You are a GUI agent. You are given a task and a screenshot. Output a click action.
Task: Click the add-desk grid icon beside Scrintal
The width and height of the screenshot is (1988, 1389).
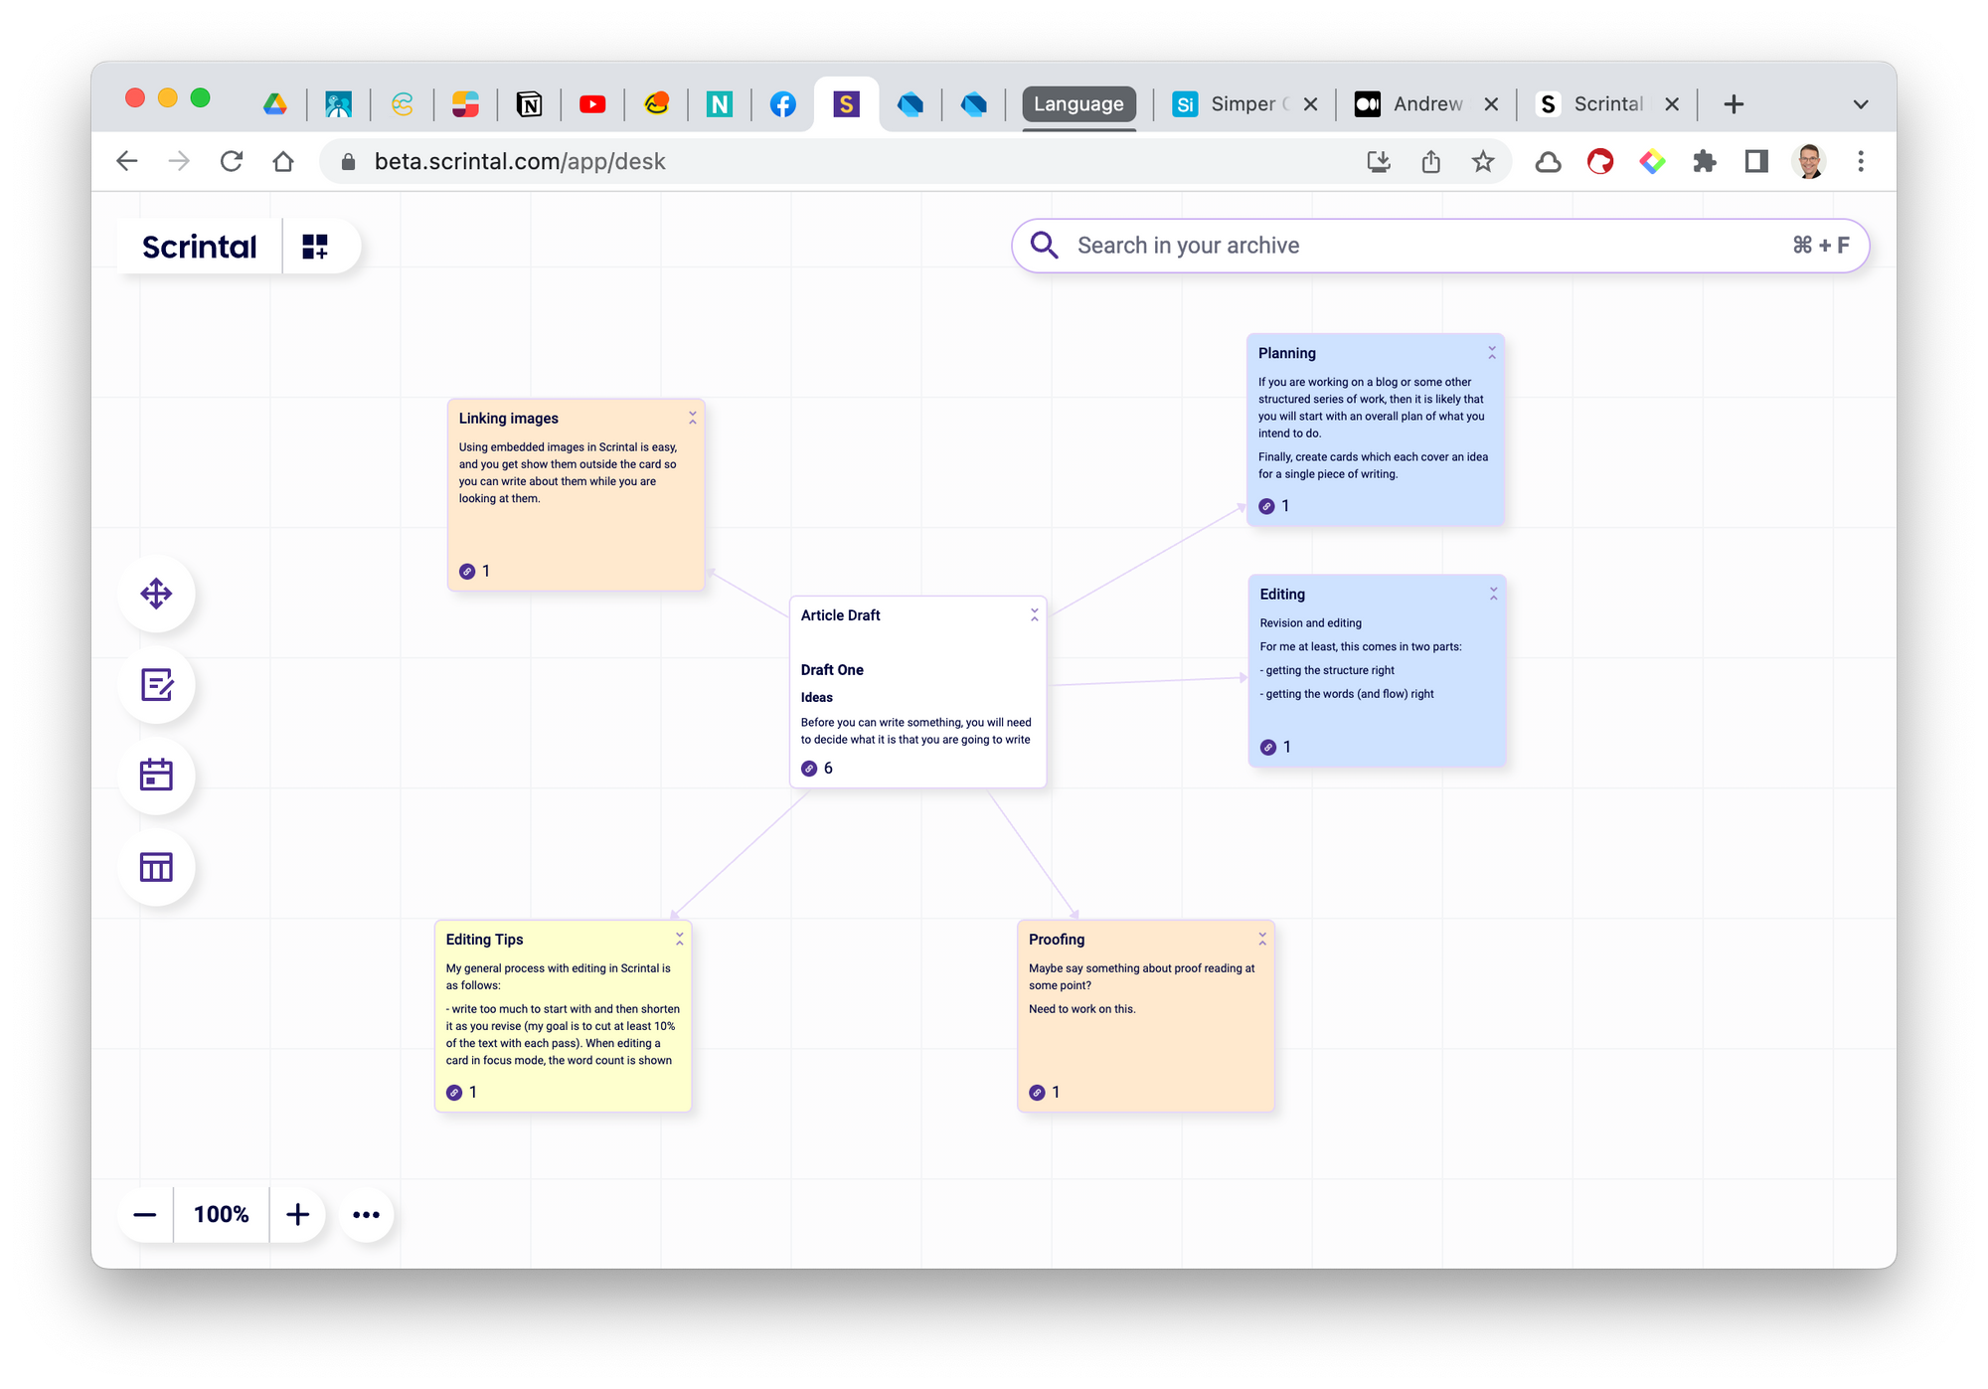(x=315, y=247)
